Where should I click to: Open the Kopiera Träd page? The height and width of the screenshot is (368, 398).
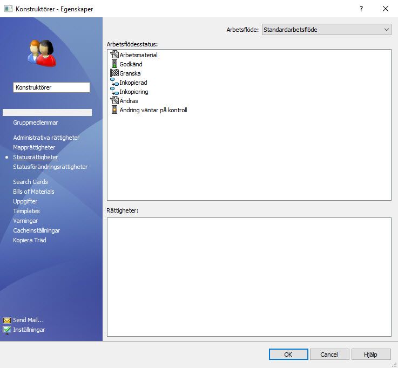(30, 240)
